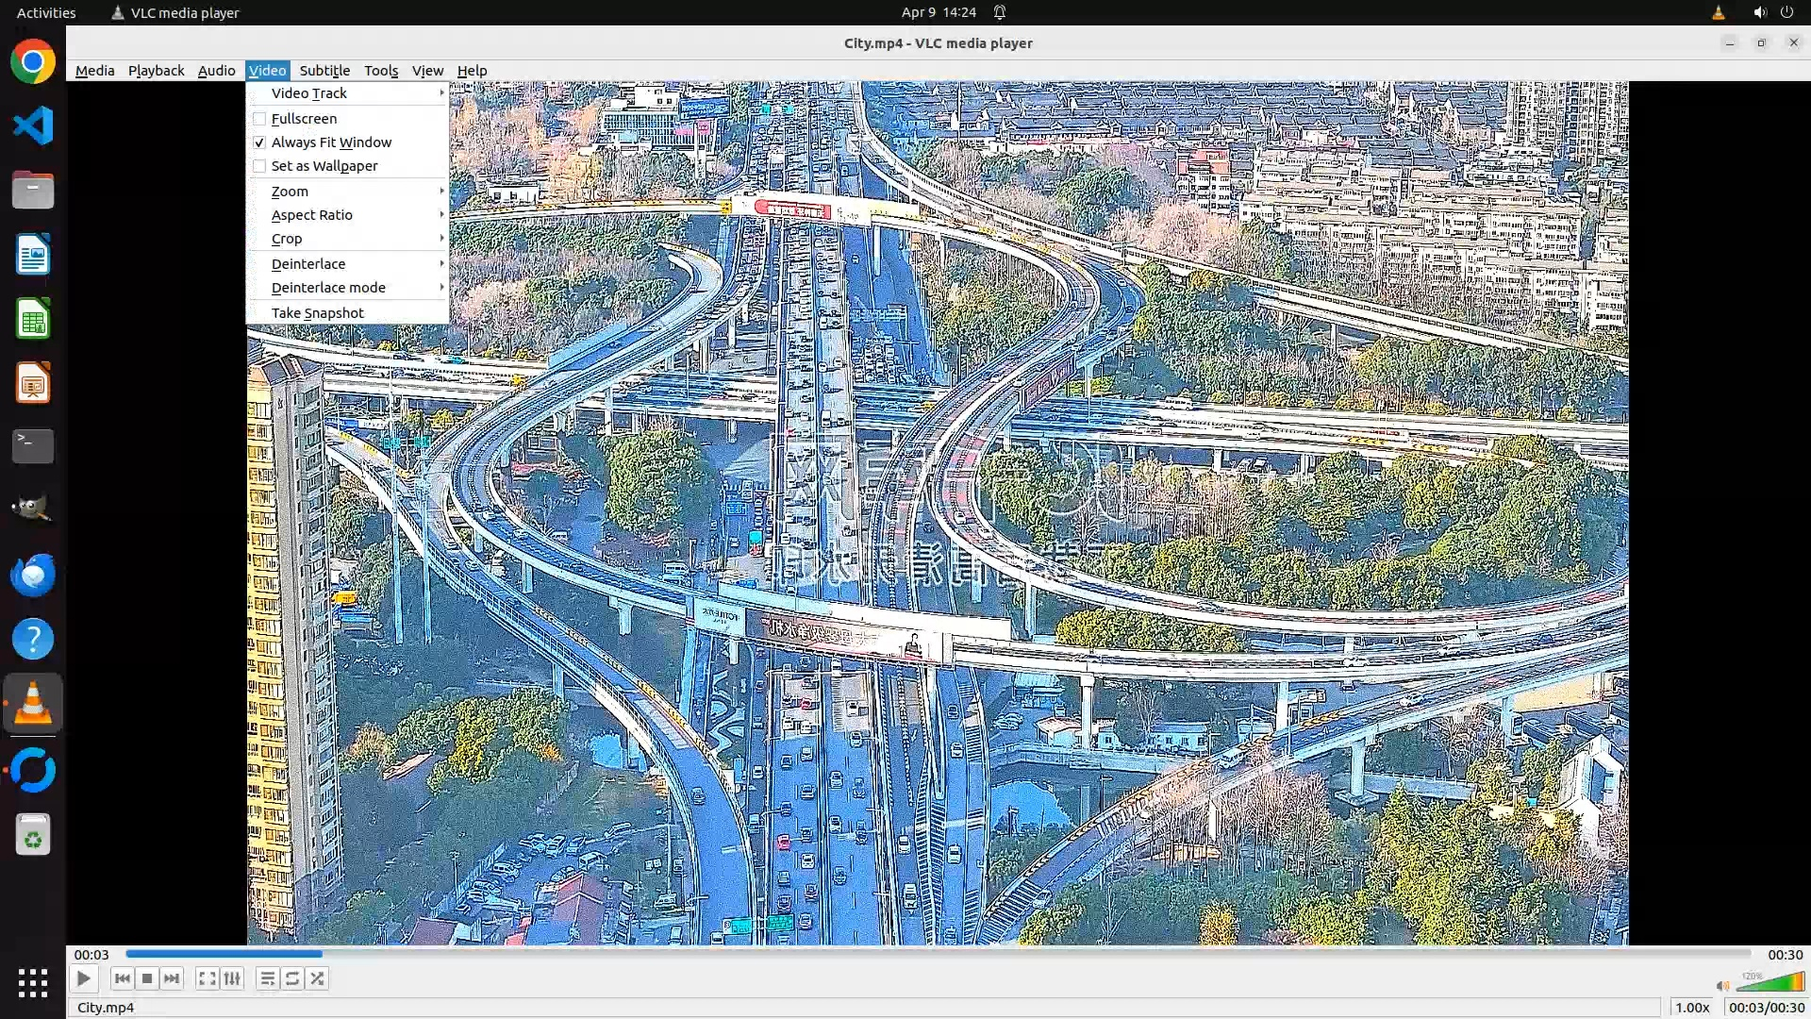Click the Previous media button
This screenshot has width=1811, height=1019.
point(122,978)
